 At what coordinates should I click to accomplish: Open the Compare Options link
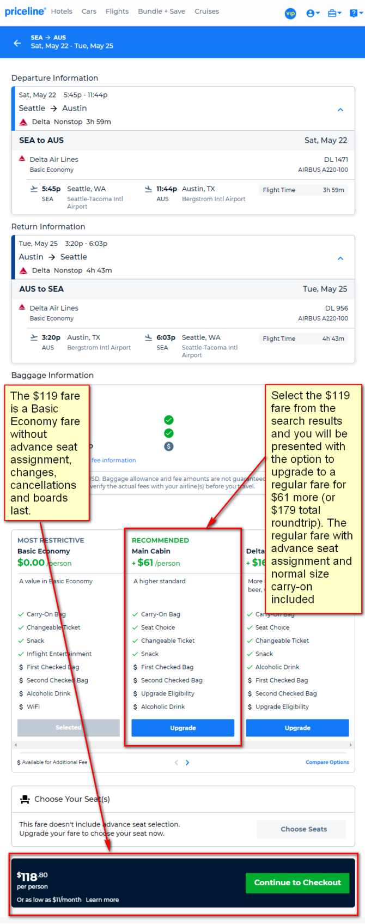[327, 762]
